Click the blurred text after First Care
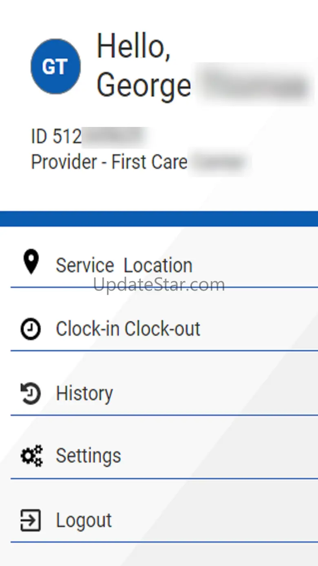The height and width of the screenshot is (566, 318). 219,162
